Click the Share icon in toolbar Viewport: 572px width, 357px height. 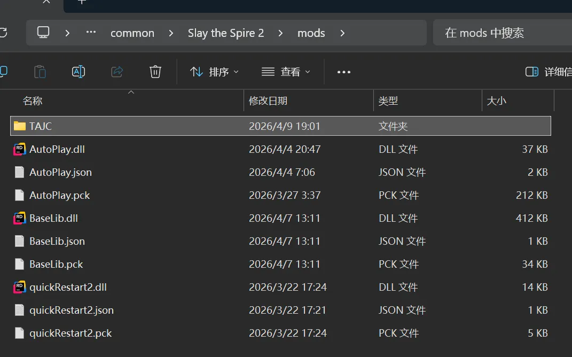pos(117,72)
